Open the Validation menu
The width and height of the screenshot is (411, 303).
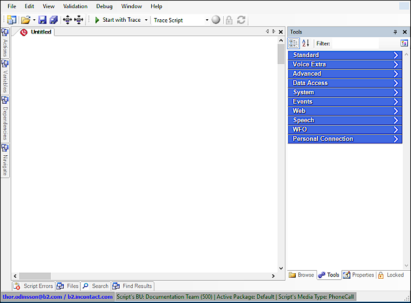pos(75,6)
